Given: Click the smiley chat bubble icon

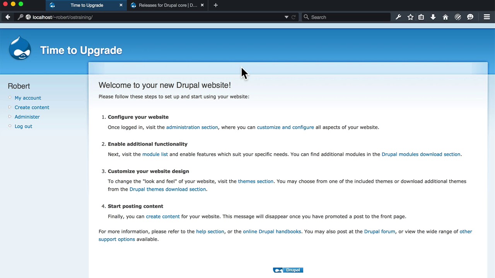Looking at the screenshot, I should pos(470,17).
